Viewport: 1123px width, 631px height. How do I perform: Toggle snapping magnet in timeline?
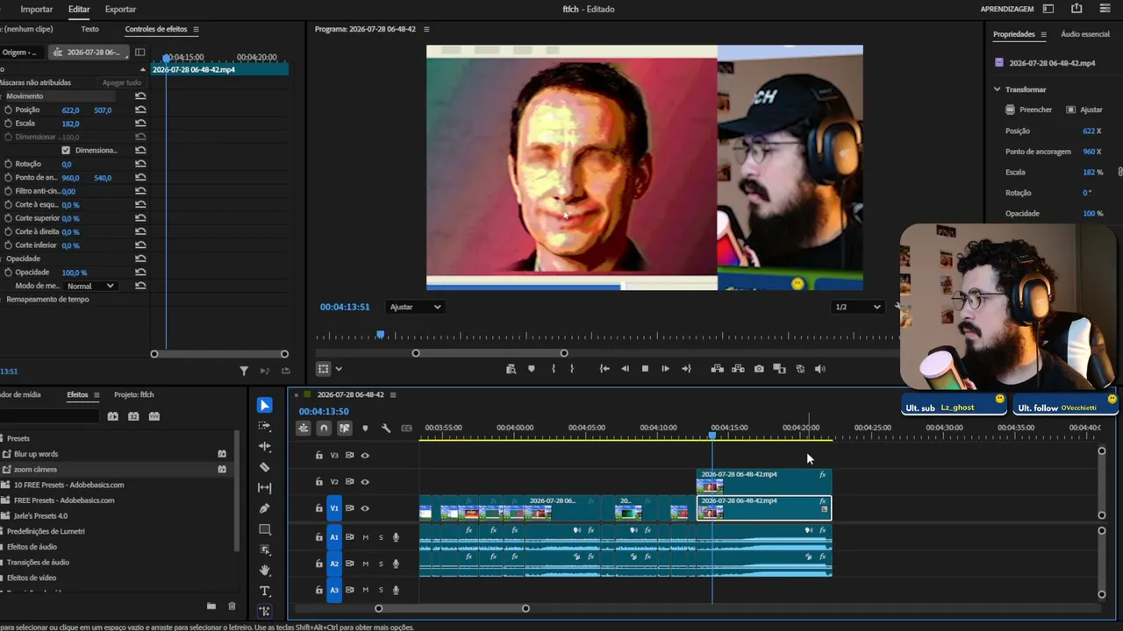pyautogui.click(x=324, y=428)
